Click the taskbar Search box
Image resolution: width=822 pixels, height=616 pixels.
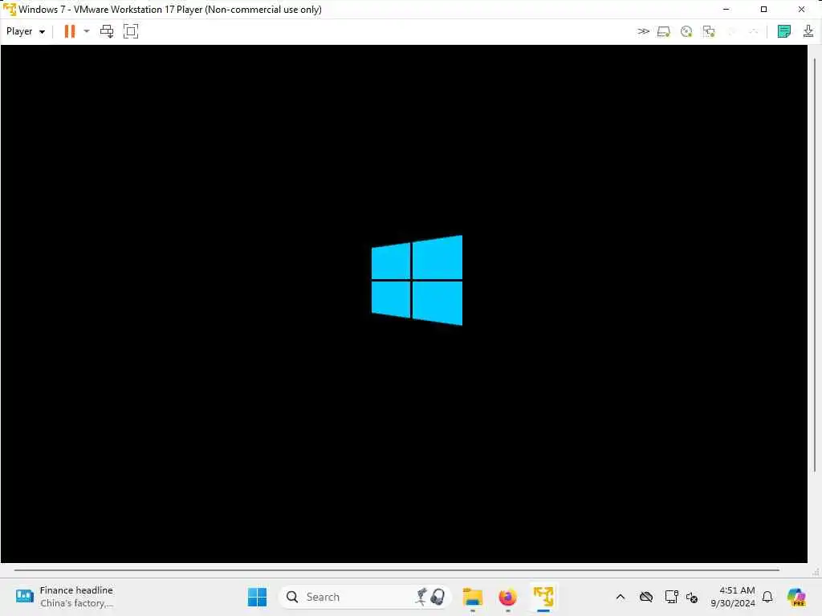click(365, 597)
